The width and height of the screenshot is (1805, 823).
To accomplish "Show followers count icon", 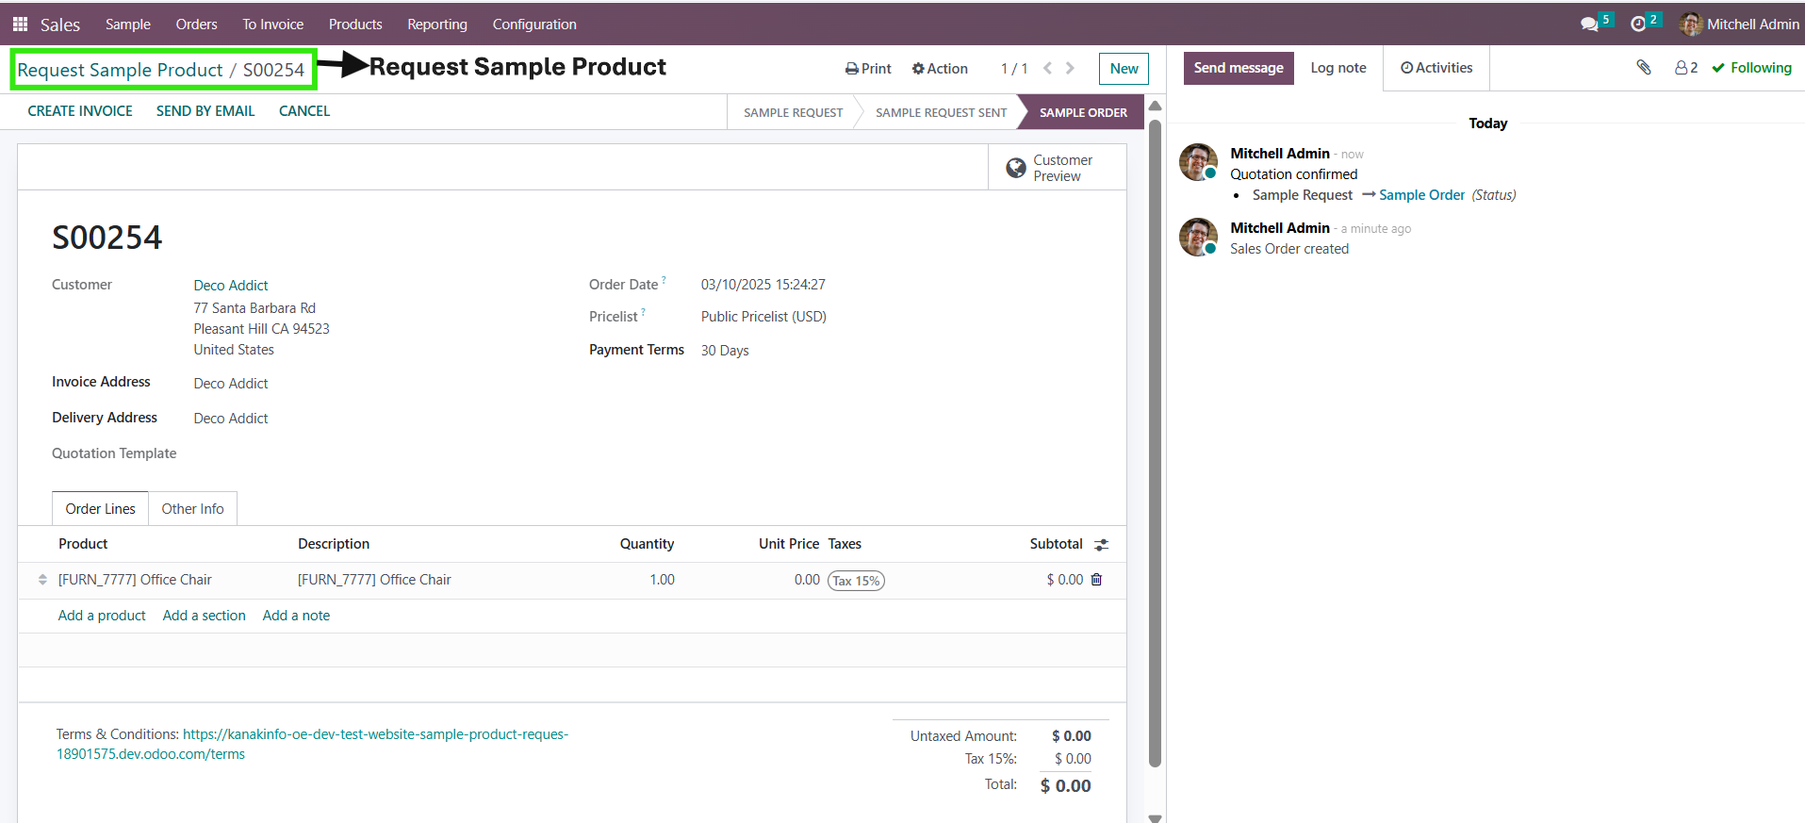I will coord(1686,68).
